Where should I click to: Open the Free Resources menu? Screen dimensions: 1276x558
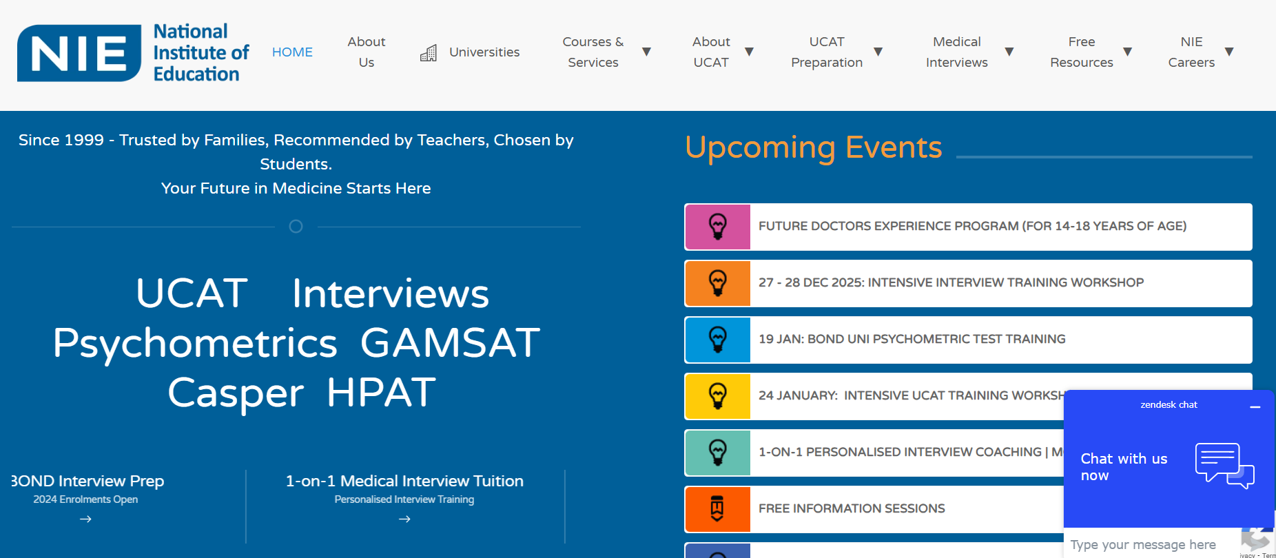coord(1082,52)
